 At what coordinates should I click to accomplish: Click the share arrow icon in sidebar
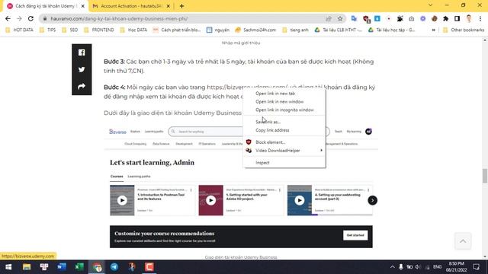[x=82, y=86]
